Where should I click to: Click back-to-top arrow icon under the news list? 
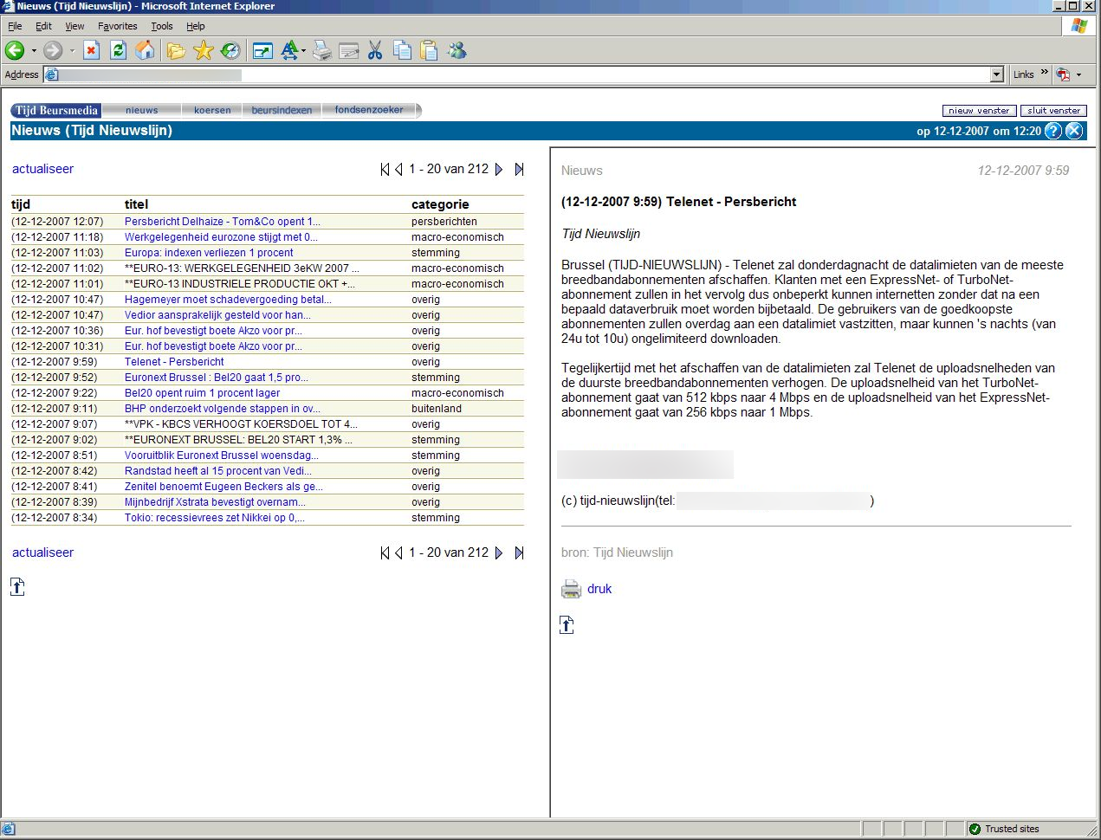pyautogui.click(x=17, y=587)
